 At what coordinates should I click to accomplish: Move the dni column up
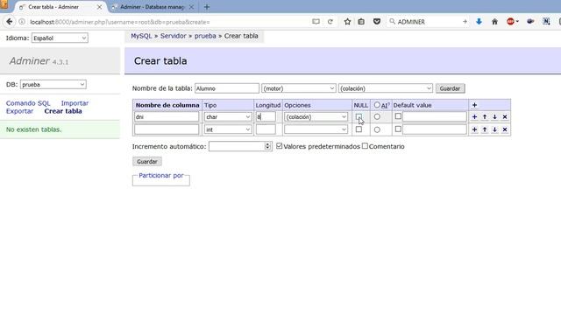(x=485, y=116)
